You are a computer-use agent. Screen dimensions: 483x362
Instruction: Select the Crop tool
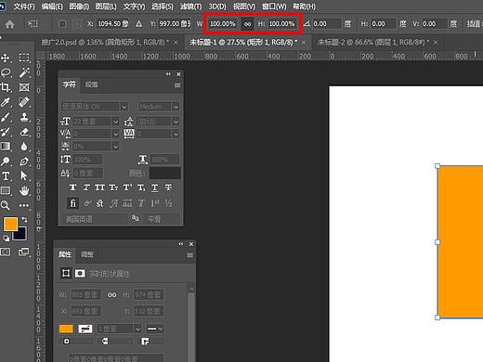pos(6,87)
